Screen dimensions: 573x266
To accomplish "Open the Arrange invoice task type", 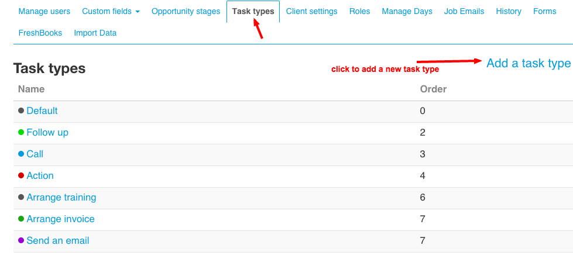I will [x=60, y=219].
